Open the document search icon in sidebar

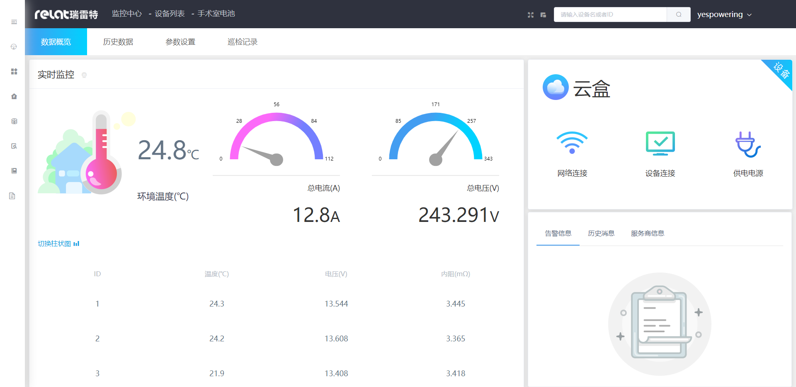tap(14, 146)
